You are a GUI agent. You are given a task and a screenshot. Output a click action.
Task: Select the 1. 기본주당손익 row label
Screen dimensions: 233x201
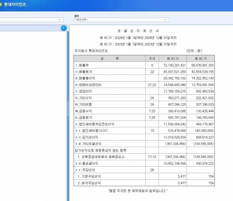(89, 176)
